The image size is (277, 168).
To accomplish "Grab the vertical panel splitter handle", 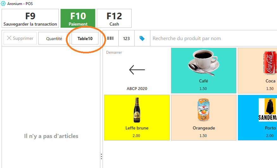I will pos(101,157).
